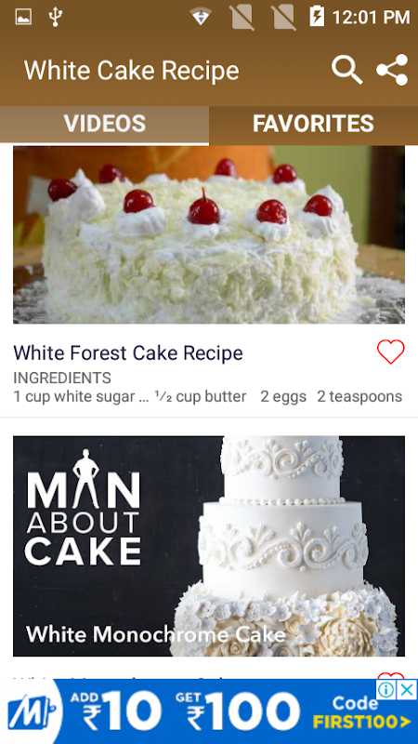Tap the Wi-Fi status icon
Viewport: 418px width, 744px height.
tap(201, 18)
